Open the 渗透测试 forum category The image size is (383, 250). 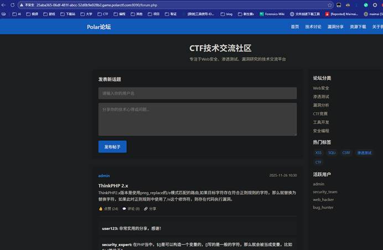point(320,96)
